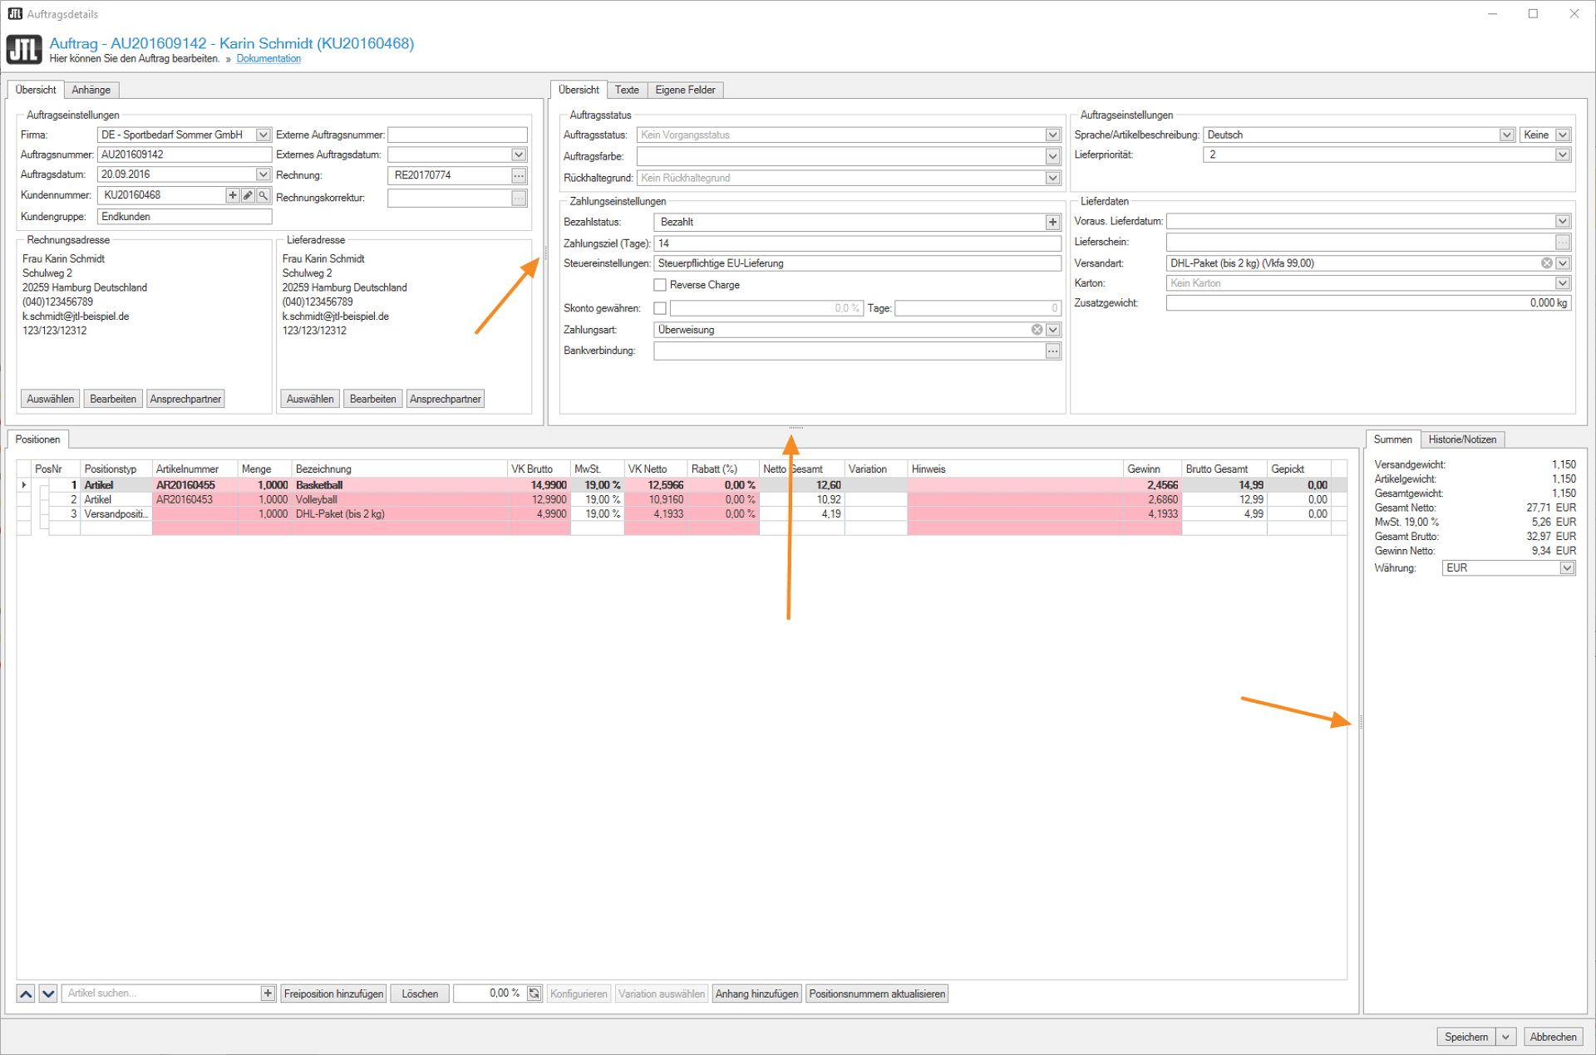The image size is (1596, 1055).
Task: Open the Bankverbindung ellipsis button
Action: point(1052,351)
